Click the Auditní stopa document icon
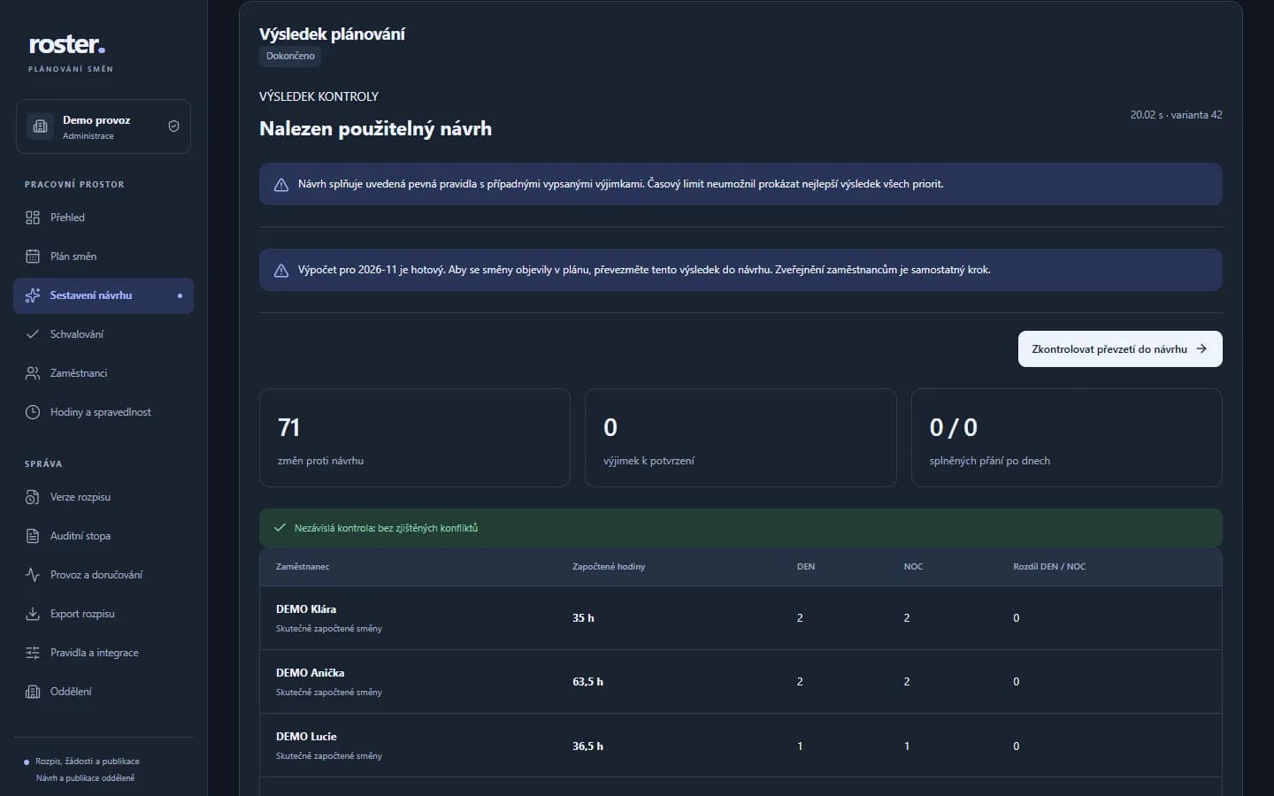The image size is (1274, 796). coord(33,536)
